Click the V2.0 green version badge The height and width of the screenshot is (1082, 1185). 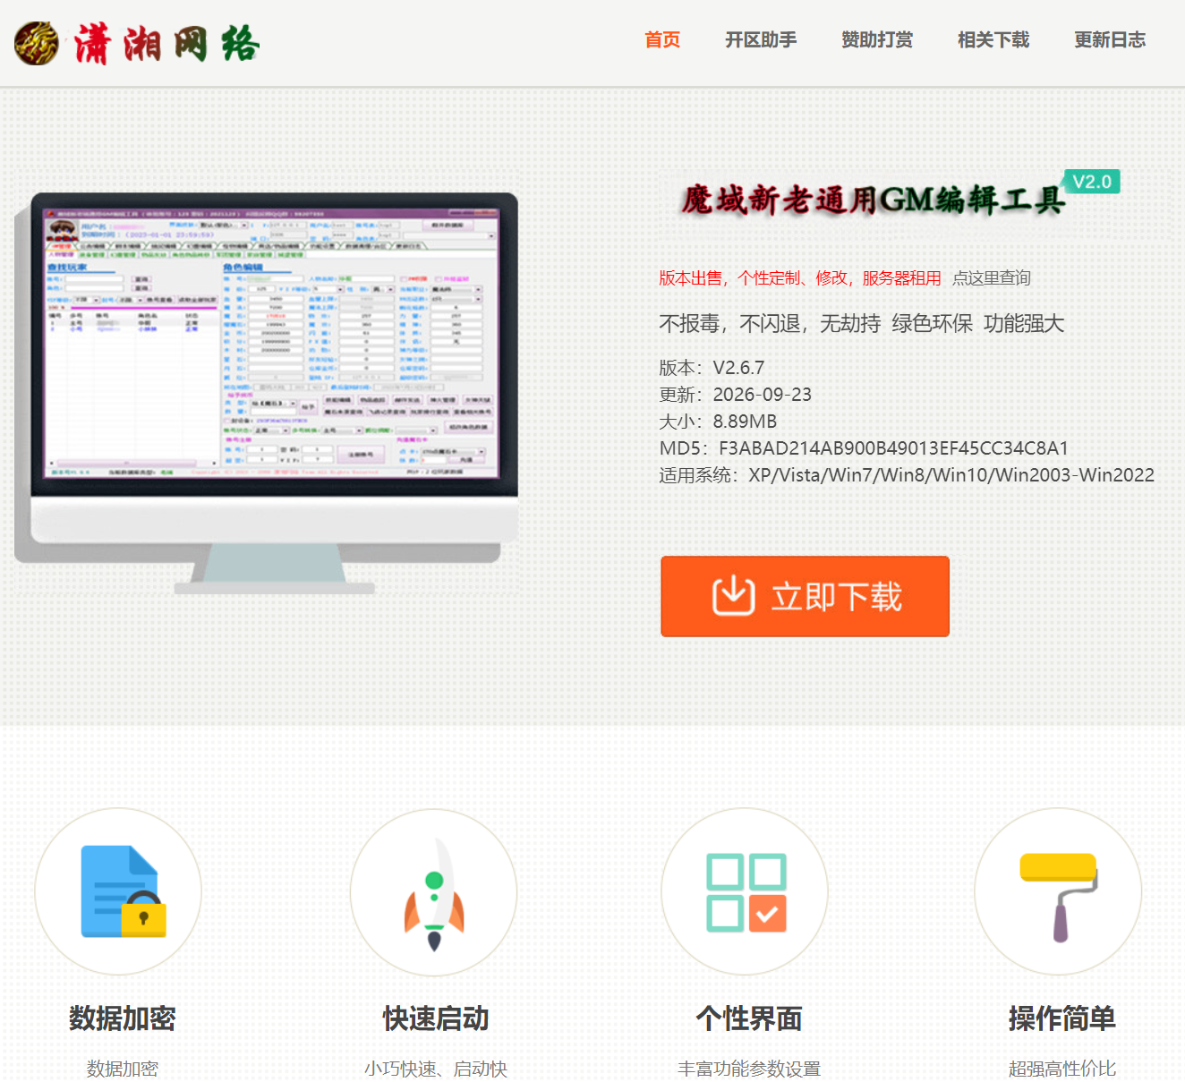(1091, 182)
